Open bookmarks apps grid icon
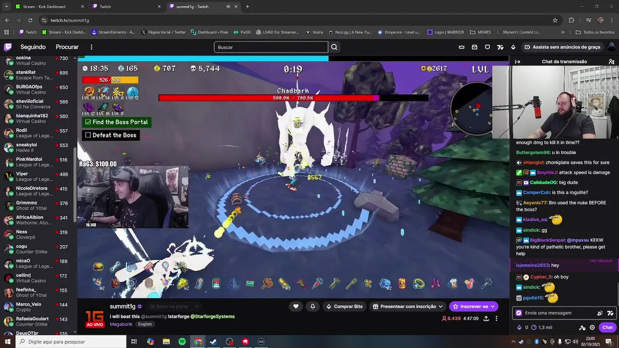Screen dimensions: 619x348 (x=6, y=32)
